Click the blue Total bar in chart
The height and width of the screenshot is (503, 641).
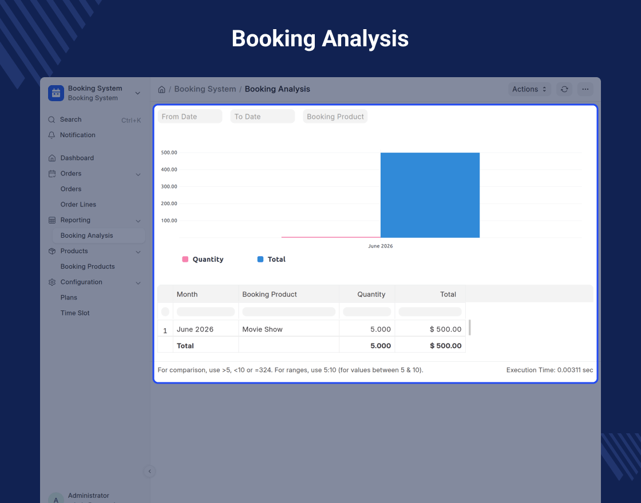[x=430, y=195]
